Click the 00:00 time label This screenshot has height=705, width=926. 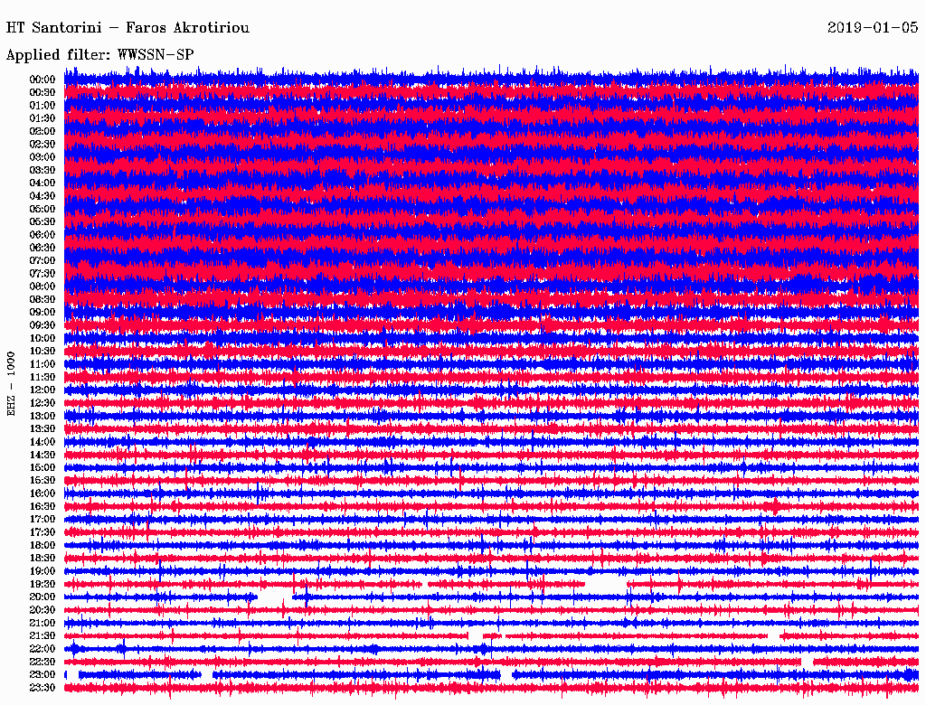click(42, 80)
